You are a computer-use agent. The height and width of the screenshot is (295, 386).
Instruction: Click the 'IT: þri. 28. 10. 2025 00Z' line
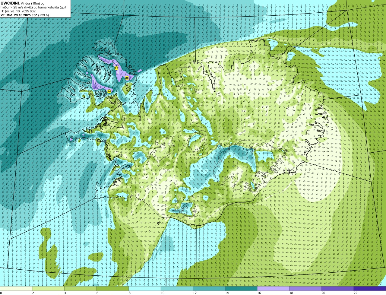pos(18,11)
